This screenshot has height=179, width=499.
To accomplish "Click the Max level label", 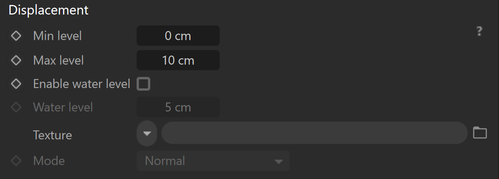I will click(x=58, y=60).
